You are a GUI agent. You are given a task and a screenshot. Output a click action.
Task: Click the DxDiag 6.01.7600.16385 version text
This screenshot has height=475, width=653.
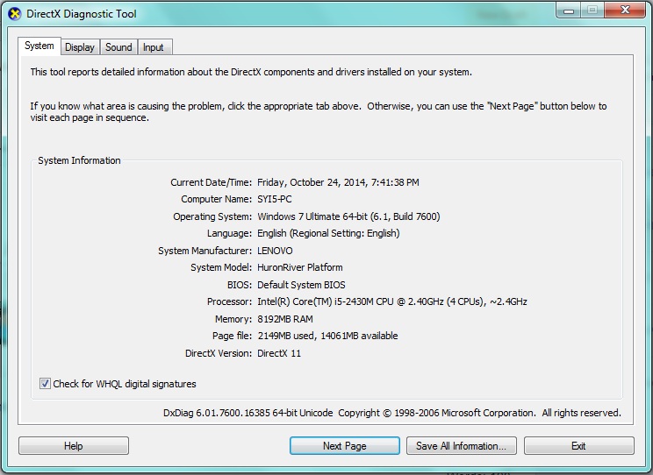tap(248, 413)
